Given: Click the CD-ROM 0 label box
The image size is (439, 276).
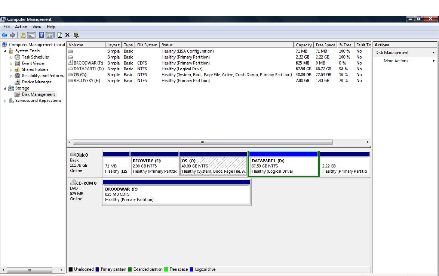Looking at the screenshot, I should [x=85, y=192].
